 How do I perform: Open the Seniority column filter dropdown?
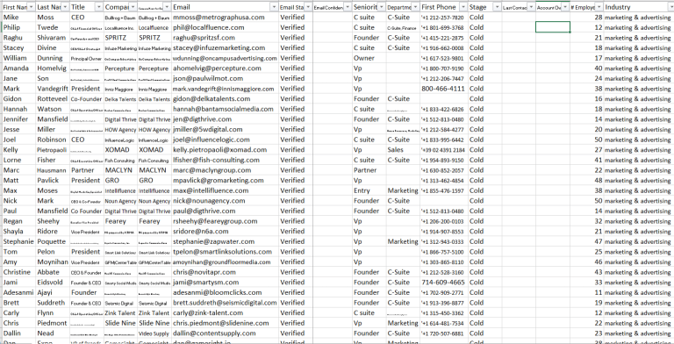tap(381, 7)
